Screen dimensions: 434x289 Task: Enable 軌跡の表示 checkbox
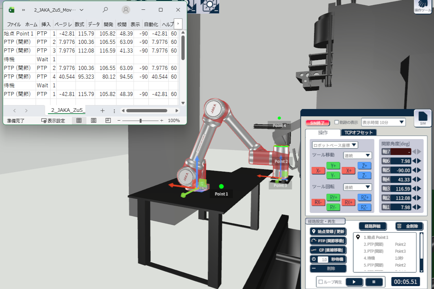coord(336,122)
